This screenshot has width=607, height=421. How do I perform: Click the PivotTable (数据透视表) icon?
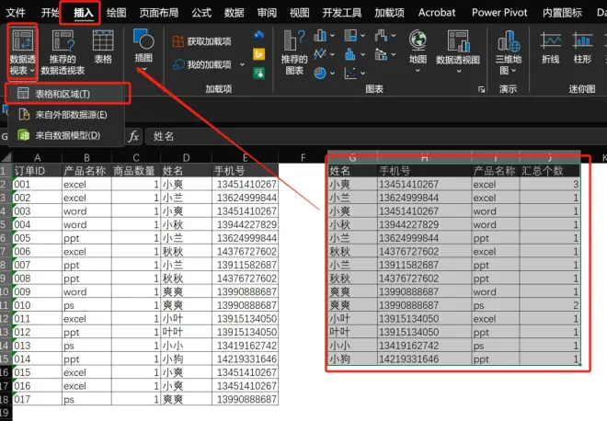click(22, 40)
